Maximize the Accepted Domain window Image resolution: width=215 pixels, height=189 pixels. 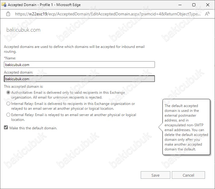(194, 5)
